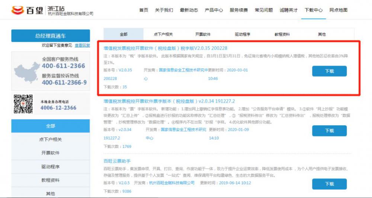Select 教程资料 in left sidebar
The height and width of the screenshot is (198, 372).
click(x=51, y=180)
